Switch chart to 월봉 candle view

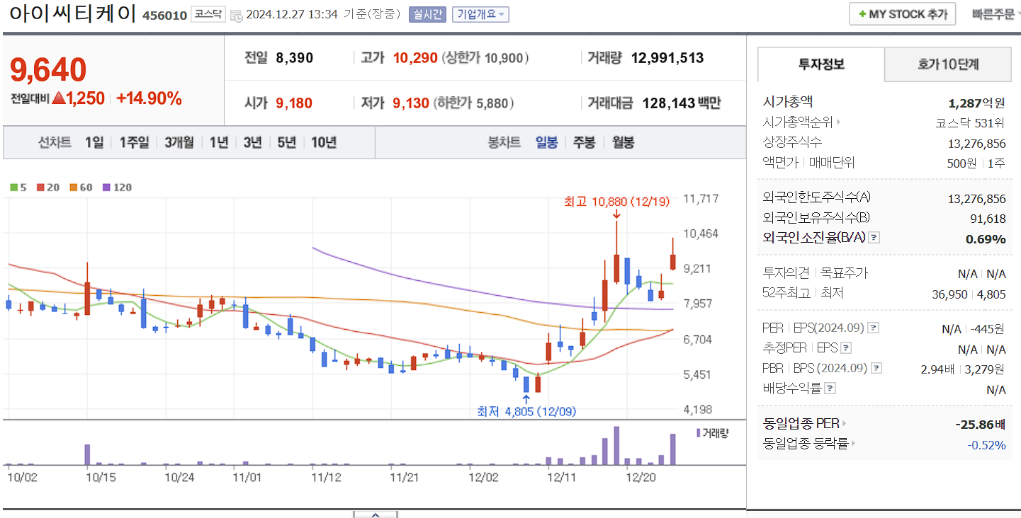[x=623, y=141]
